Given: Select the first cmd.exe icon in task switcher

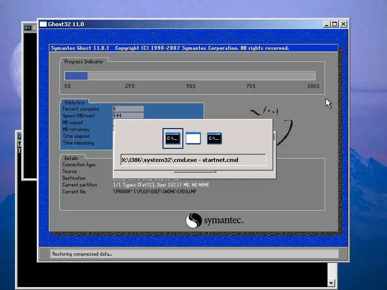Looking at the screenshot, I should click(x=173, y=138).
